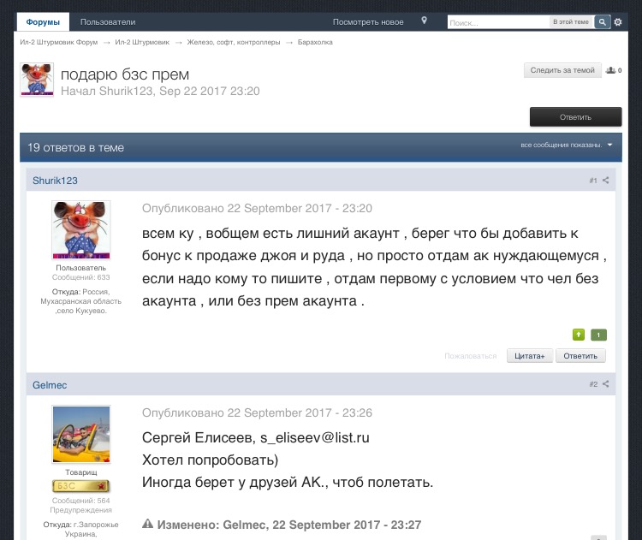Click Цитата+ on first post
The image size is (642, 540).
[529, 356]
